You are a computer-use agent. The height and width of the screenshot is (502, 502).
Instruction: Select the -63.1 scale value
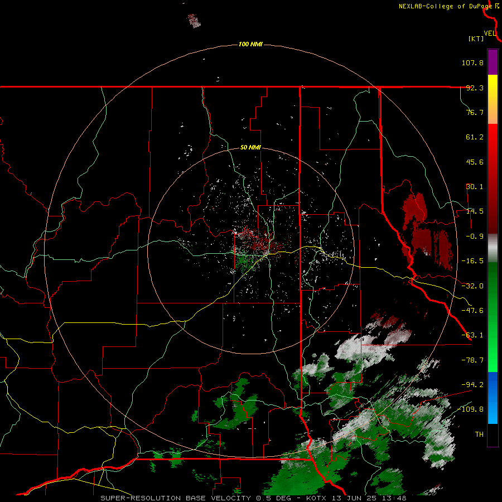472,335
